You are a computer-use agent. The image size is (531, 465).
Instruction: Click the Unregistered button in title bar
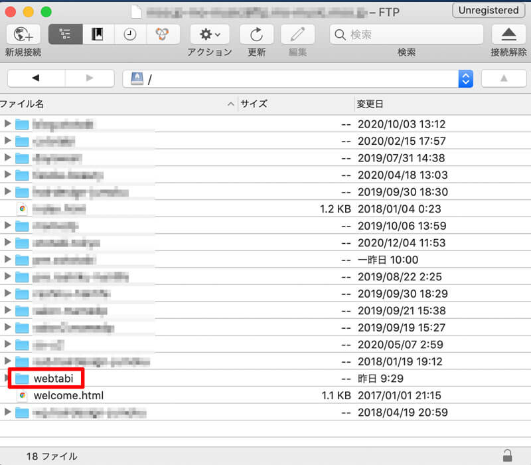(489, 11)
